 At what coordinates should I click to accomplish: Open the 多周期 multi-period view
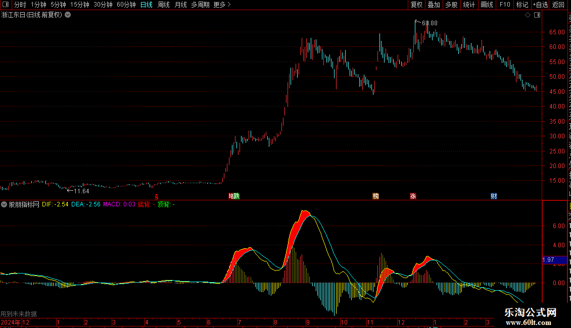[x=200, y=5]
